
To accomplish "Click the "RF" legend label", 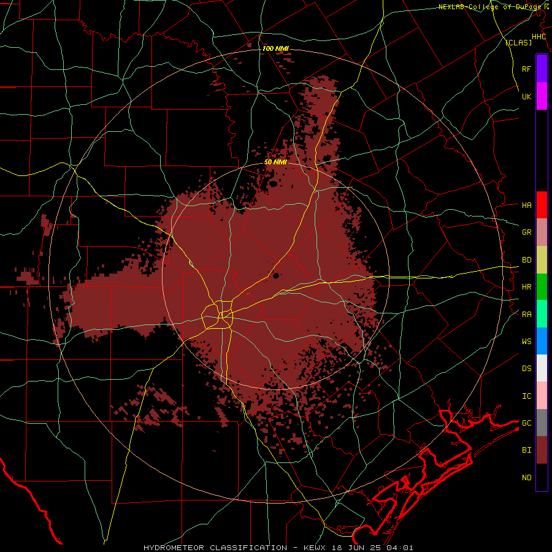I will (x=526, y=69).
